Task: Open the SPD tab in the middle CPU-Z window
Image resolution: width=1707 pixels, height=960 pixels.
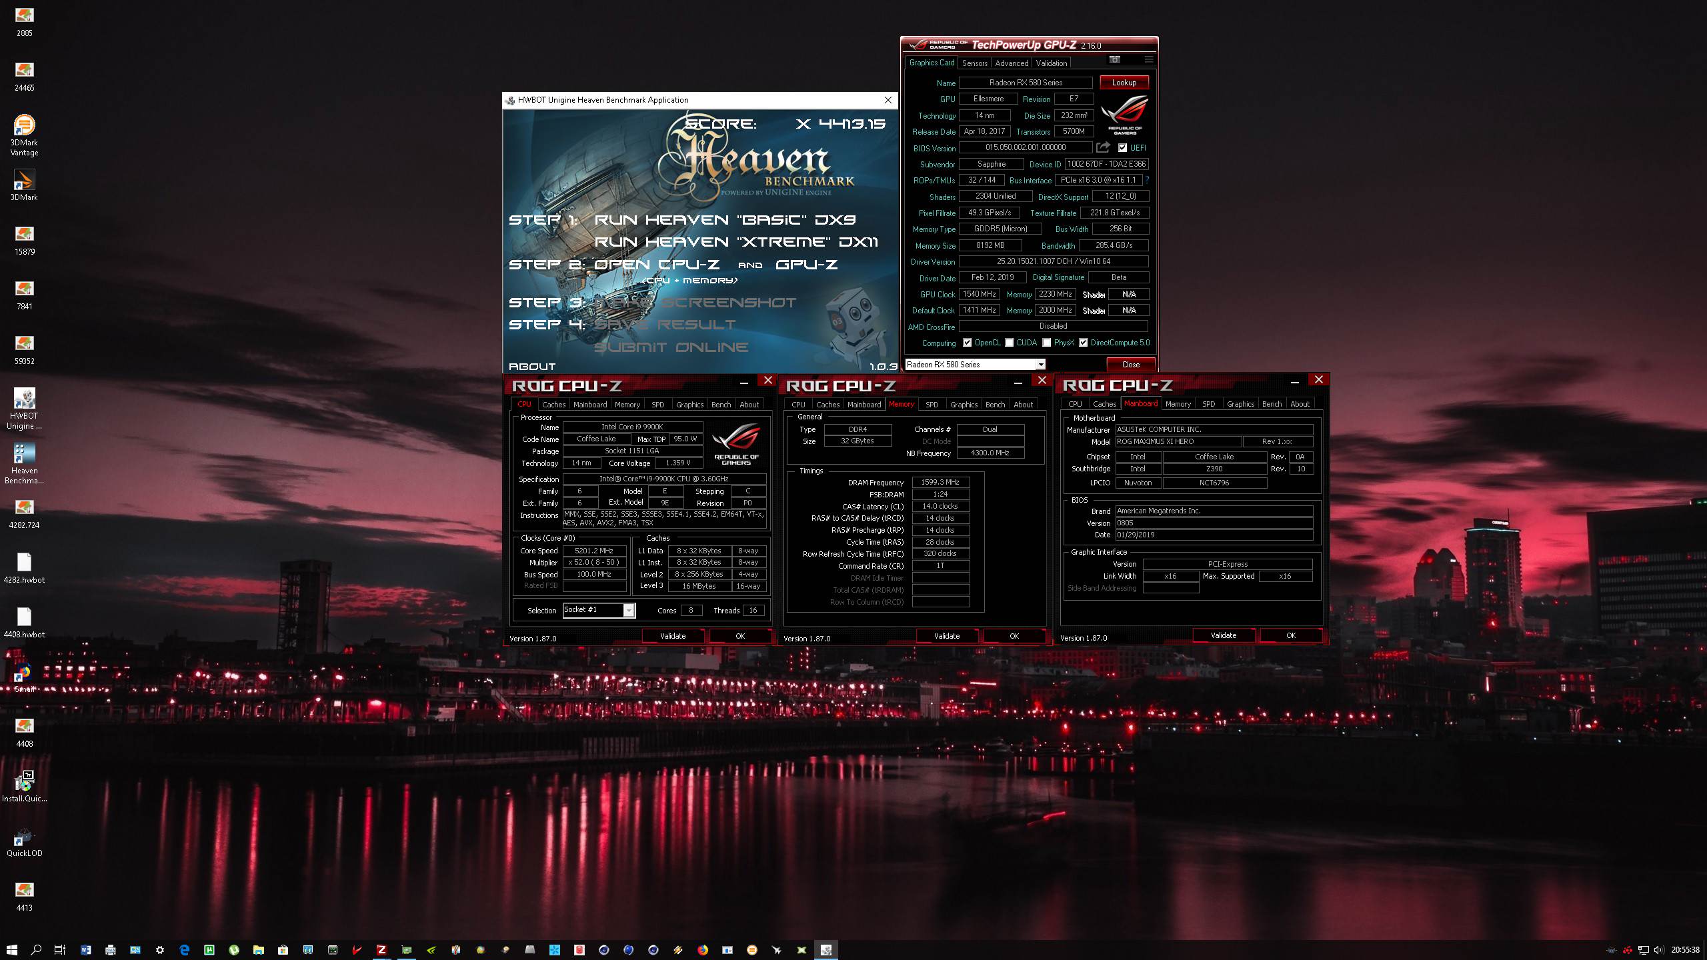Action: [932, 405]
